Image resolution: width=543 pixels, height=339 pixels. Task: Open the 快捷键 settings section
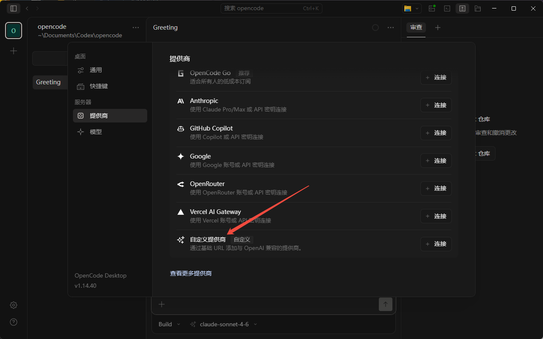click(110, 86)
